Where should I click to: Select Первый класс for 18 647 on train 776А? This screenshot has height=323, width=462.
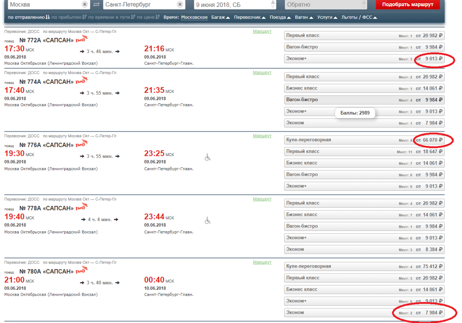click(364, 151)
